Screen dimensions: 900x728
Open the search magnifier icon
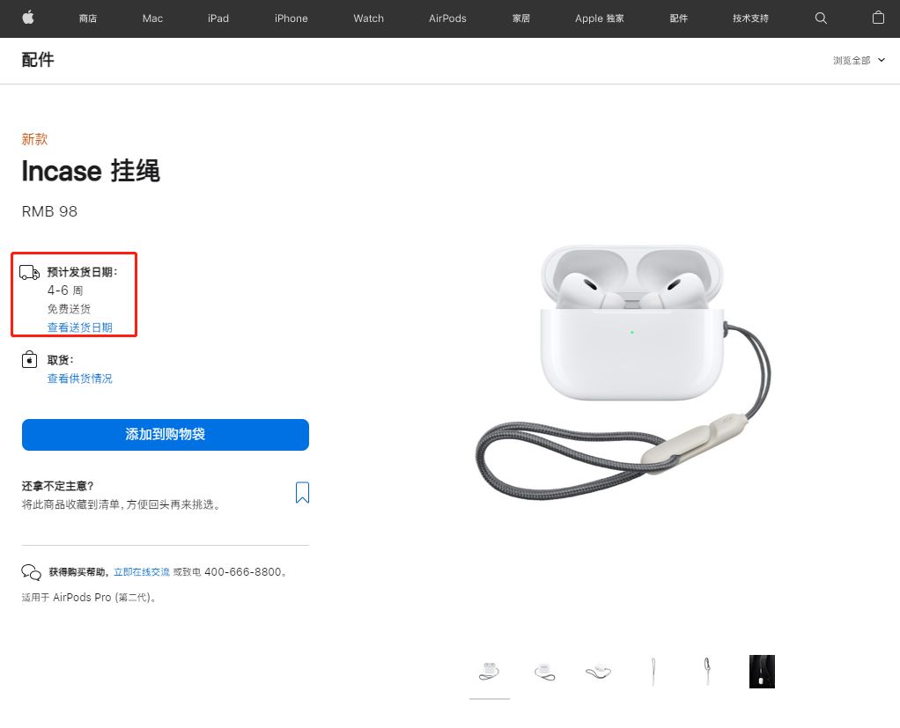point(821,18)
